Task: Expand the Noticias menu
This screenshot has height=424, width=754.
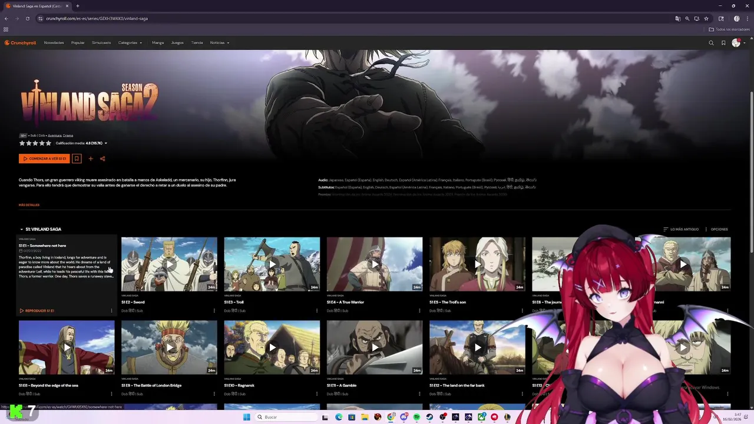Action: tap(220, 42)
